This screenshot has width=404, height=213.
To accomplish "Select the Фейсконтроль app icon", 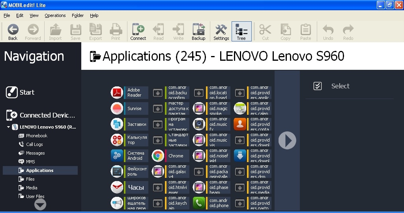I will click(117, 172).
